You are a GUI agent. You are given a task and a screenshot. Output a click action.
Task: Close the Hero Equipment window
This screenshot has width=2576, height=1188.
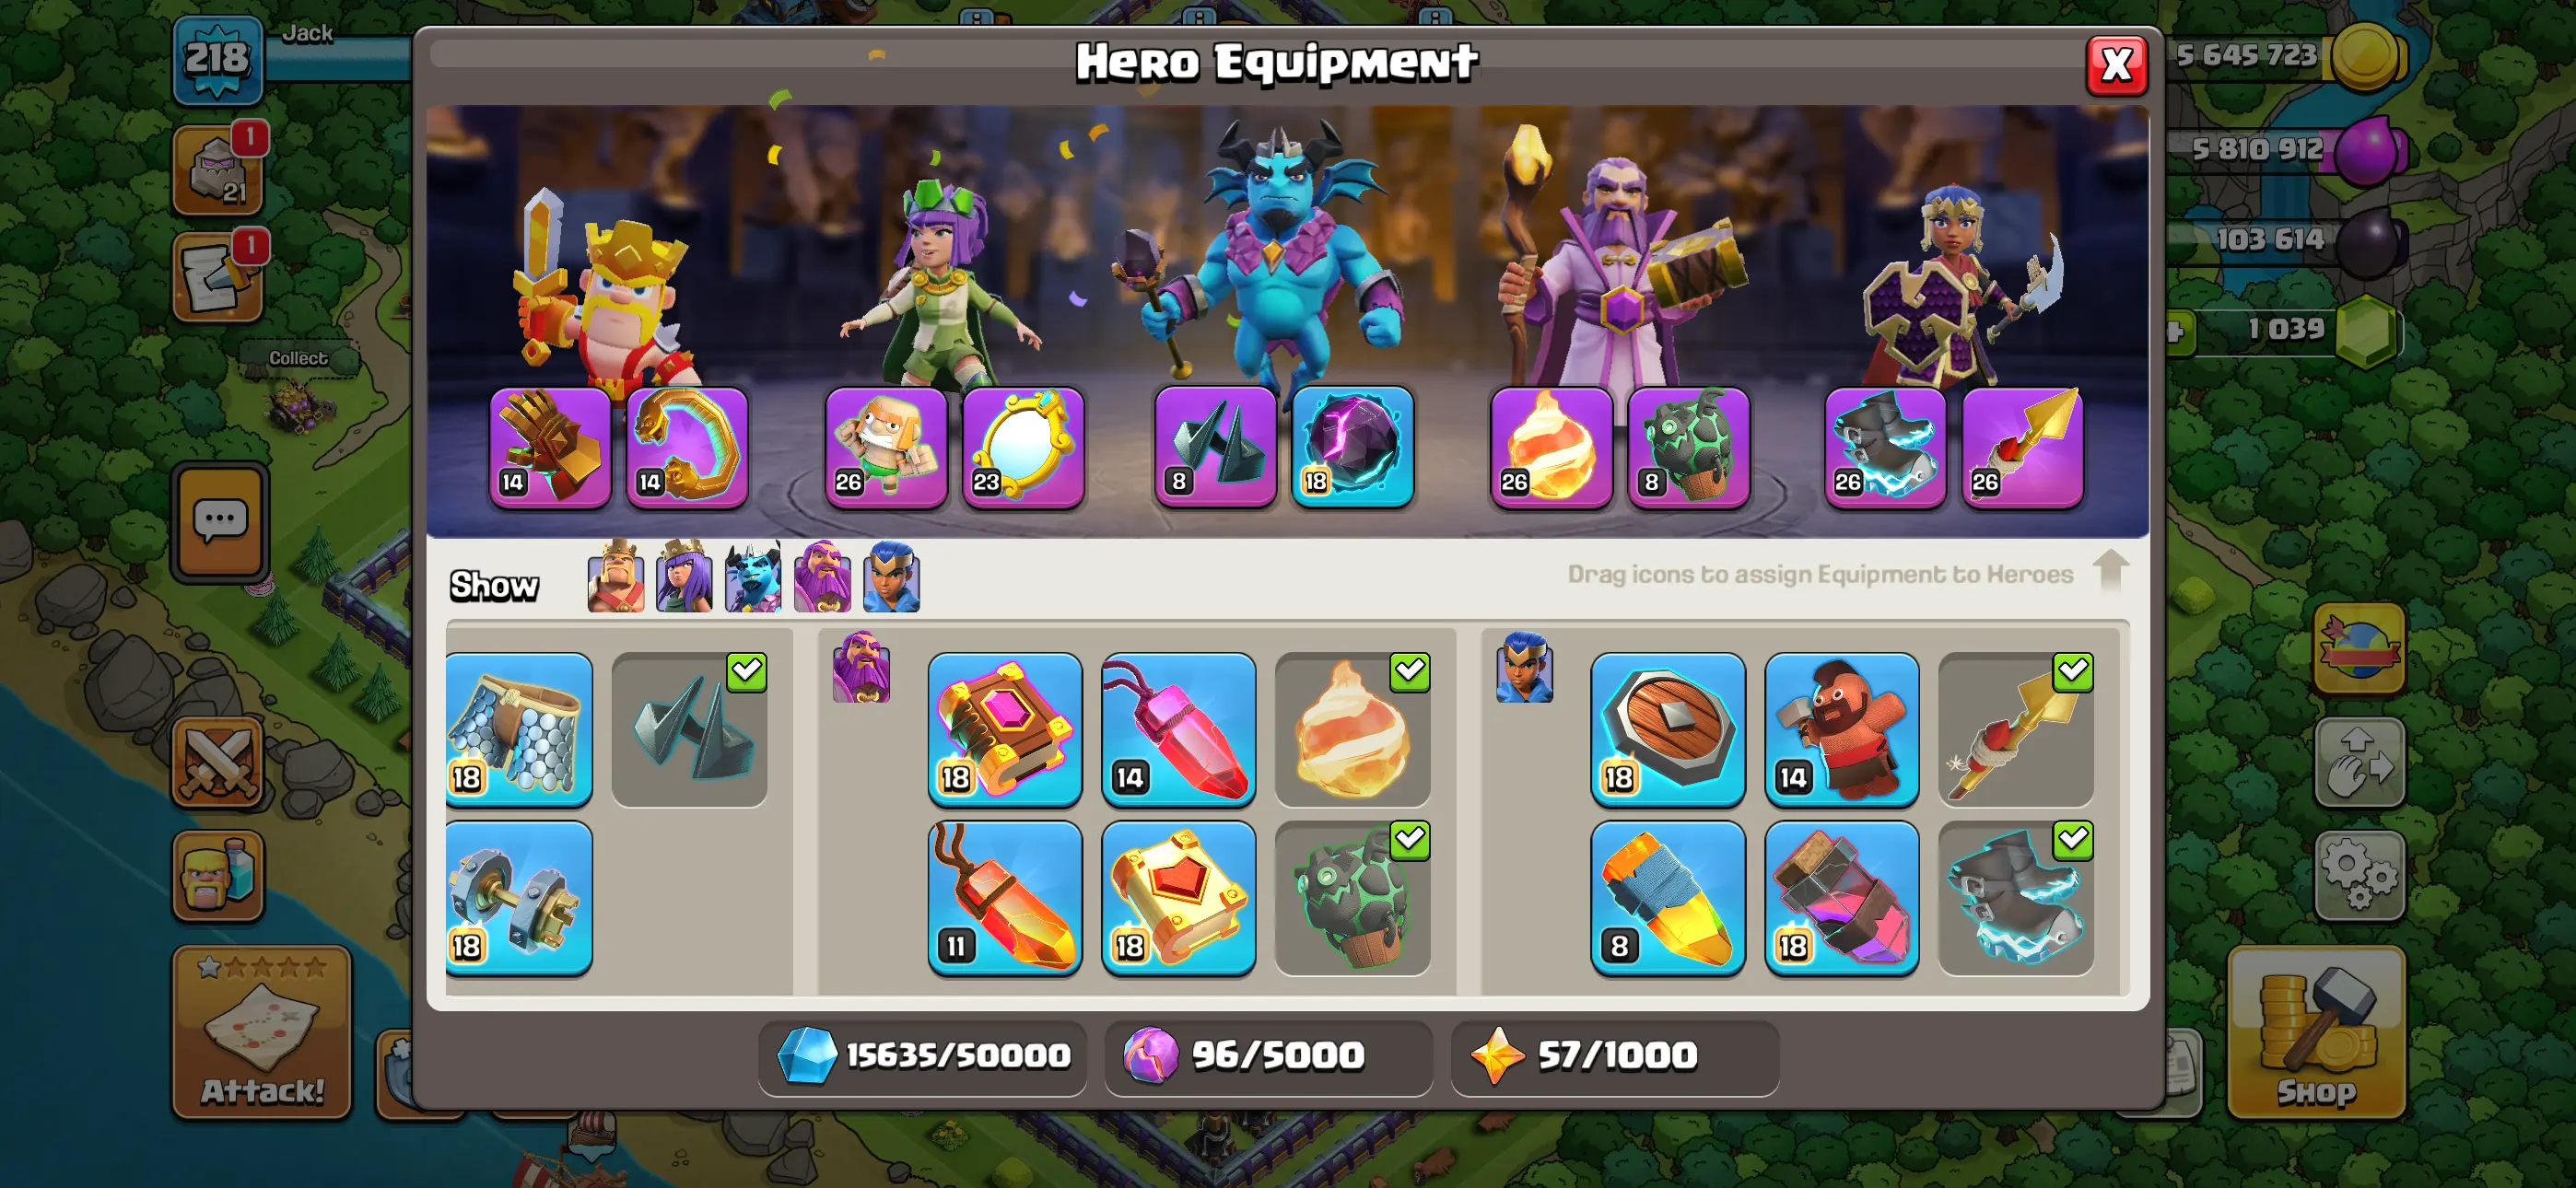coord(2116,66)
